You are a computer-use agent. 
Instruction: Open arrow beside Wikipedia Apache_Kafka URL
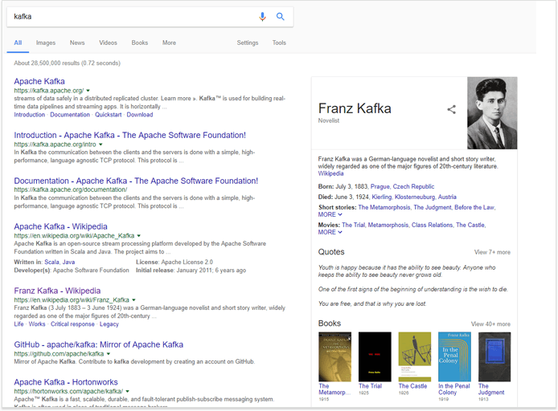(139, 236)
